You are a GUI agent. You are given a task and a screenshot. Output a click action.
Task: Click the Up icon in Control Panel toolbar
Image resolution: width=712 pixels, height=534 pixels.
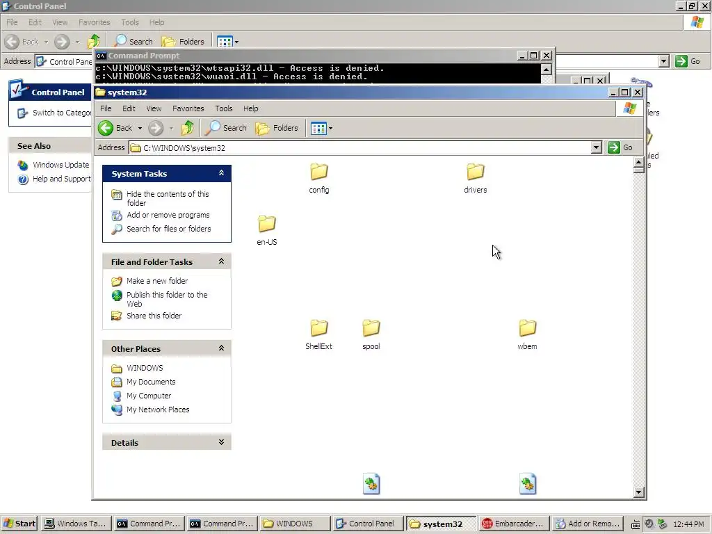[94, 41]
